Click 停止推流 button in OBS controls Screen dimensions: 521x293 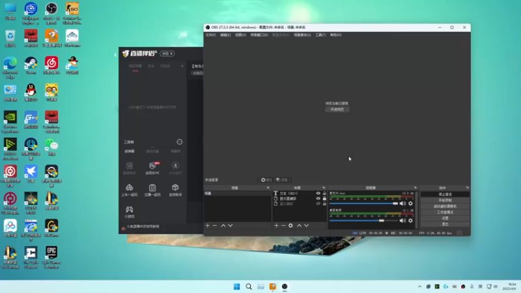click(445, 194)
